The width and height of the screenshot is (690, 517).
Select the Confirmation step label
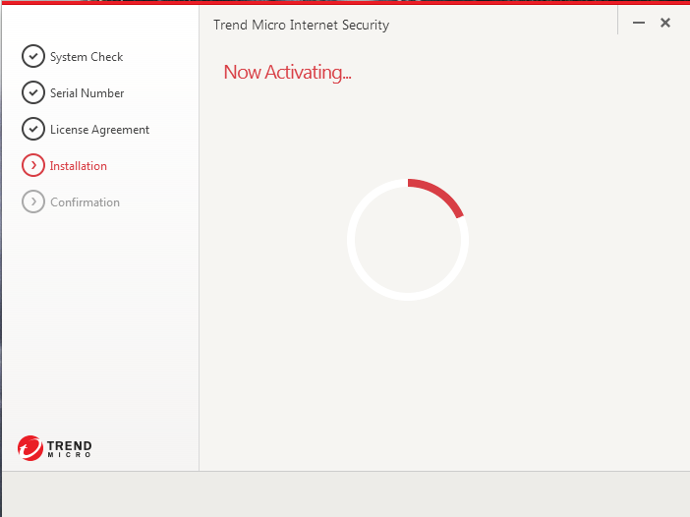click(x=85, y=202)
